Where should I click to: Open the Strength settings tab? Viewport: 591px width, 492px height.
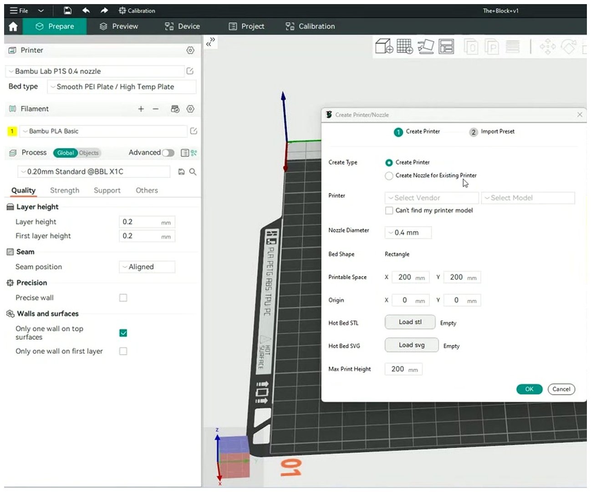(x=65, y=191)
